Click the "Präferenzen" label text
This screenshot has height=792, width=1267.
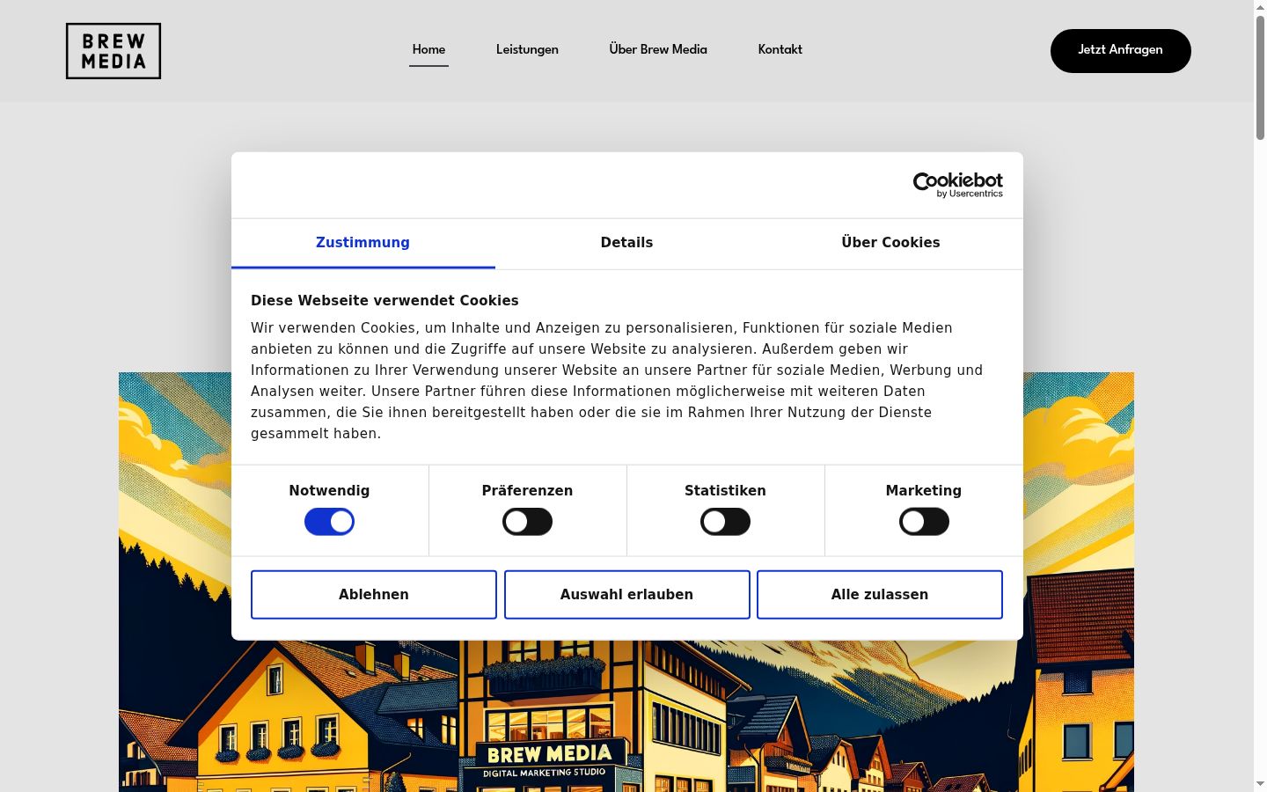coord(527,491)
